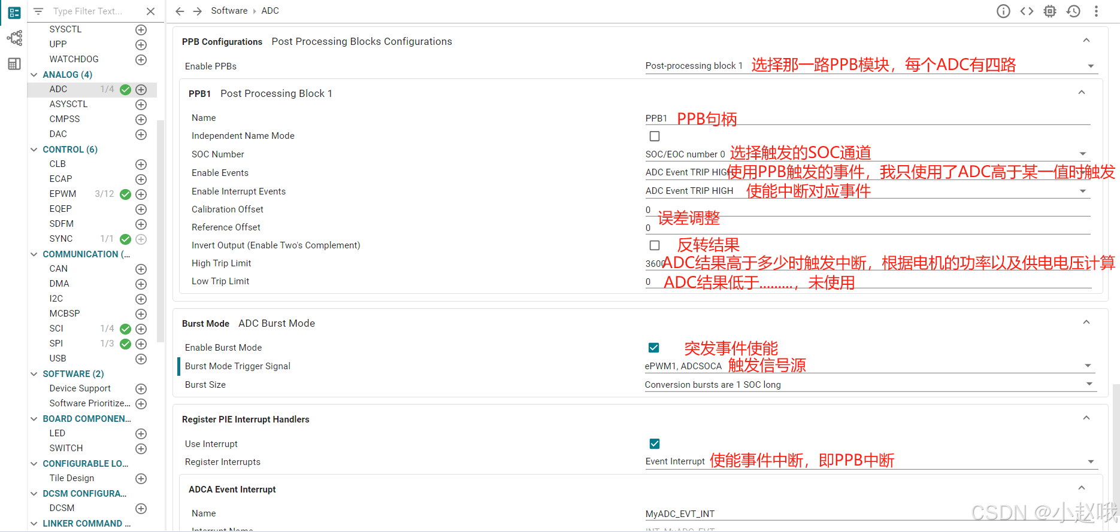Image resolution: width=1120 pixels, height=532 pixels.
Task: Open the Enable PPBs dropdown
Action: (x=871, y=66)
